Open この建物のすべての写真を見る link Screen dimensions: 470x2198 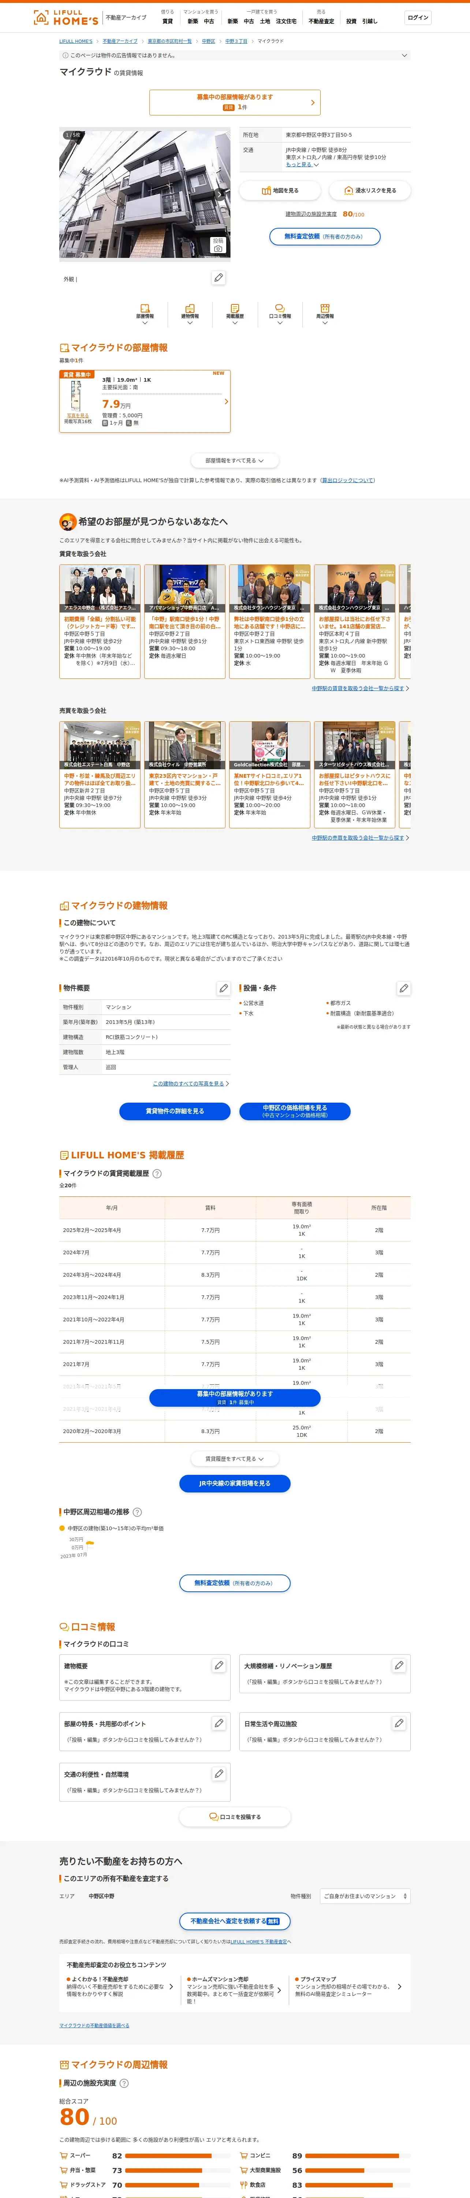[189, 1084]
